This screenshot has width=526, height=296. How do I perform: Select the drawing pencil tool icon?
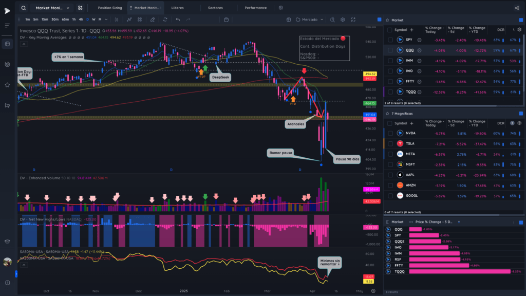click(x=152, y=20)
